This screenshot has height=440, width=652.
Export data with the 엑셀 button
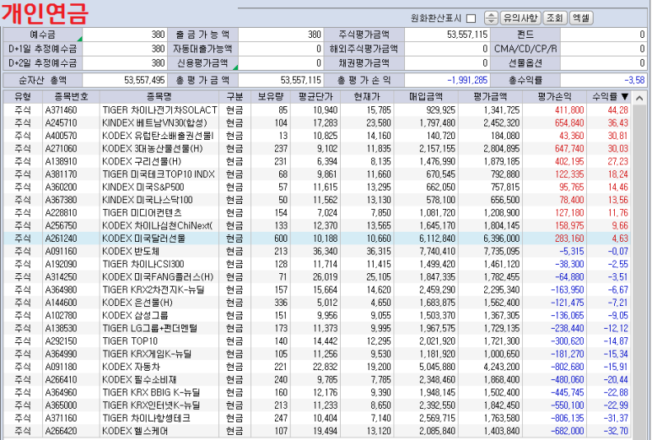(x=580, y=18)
